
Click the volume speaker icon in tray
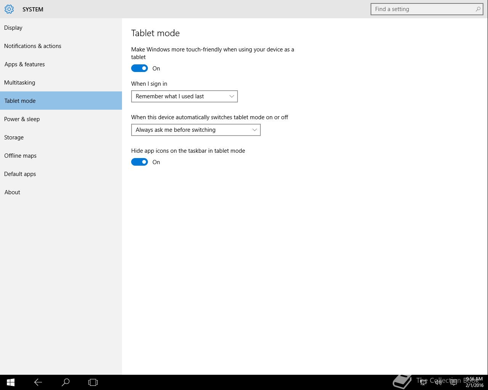pos(438,382)
